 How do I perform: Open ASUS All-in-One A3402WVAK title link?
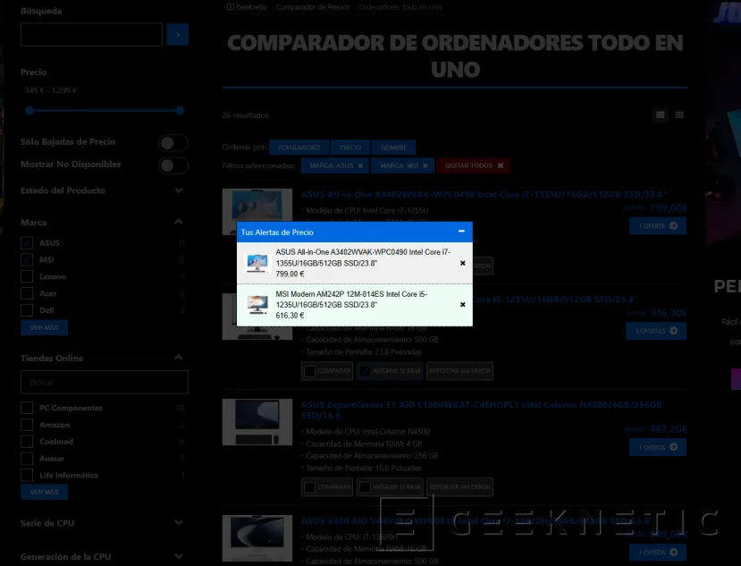tap(484, 194)
